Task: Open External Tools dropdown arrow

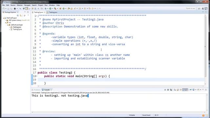Action: pyautogui.click(x=57, y=9)
